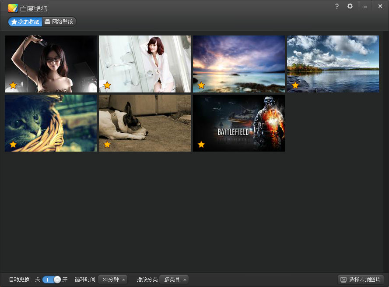Unfavorite the cat in basket wallpaper star
The width and height of the screenshot is (389, 287).
click(x=13, y=144)
